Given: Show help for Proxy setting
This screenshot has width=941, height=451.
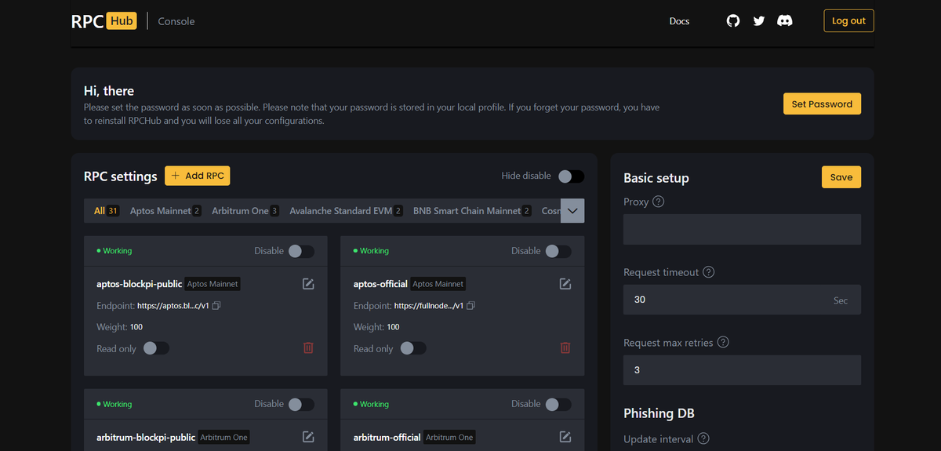Looking at the screenshot, I should [x=659, y=202].
